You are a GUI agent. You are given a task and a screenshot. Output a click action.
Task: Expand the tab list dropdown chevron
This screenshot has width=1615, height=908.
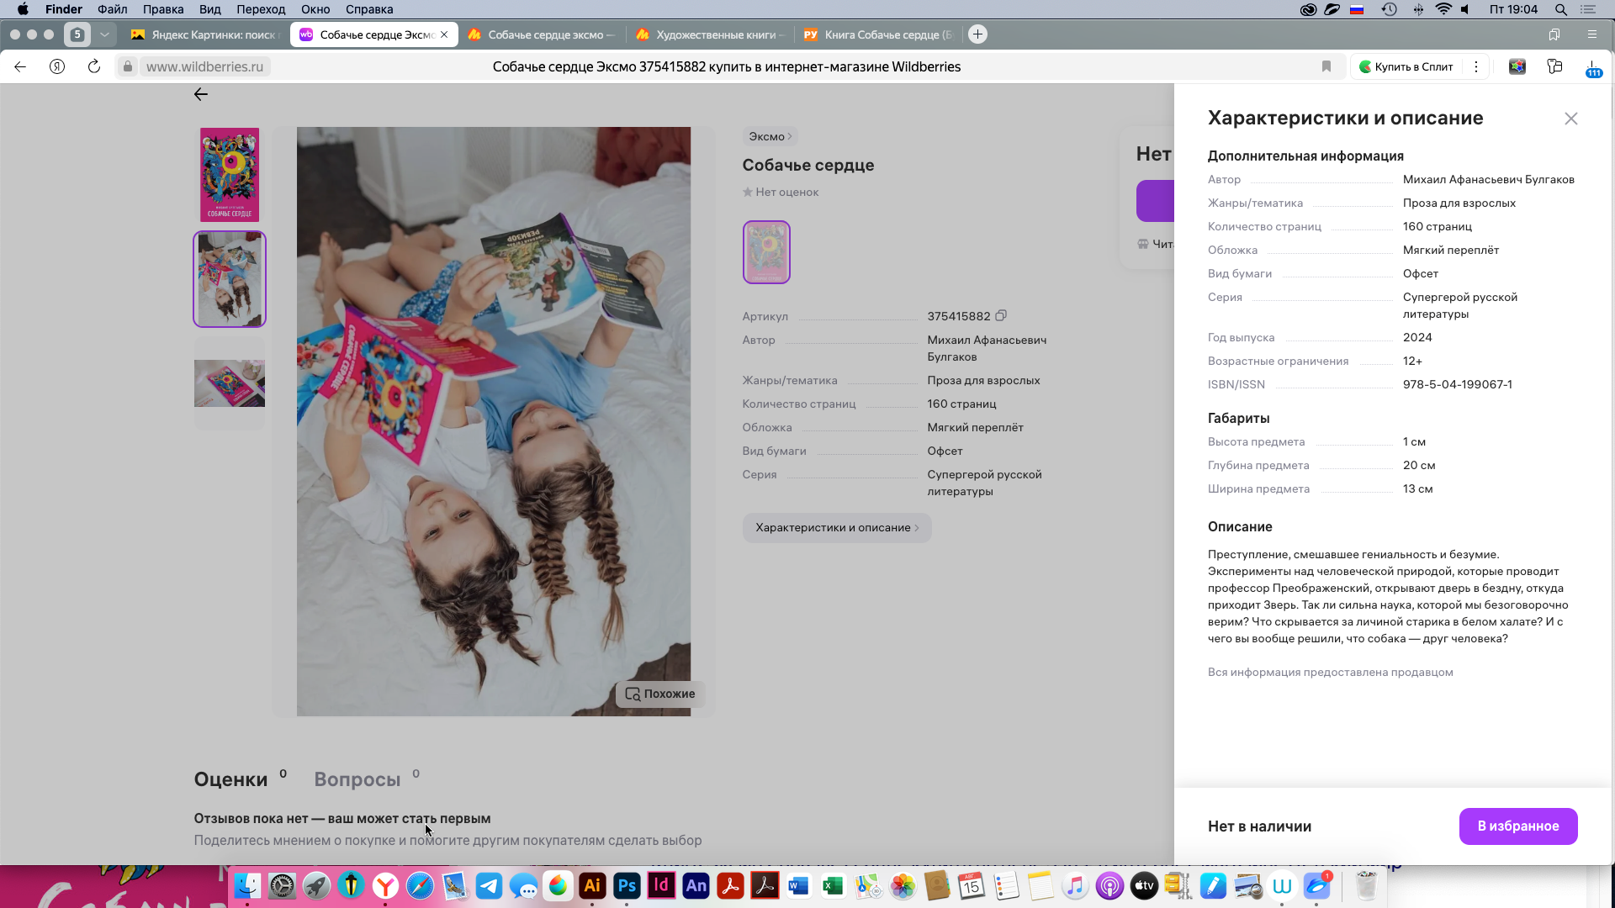coord(104,34)
